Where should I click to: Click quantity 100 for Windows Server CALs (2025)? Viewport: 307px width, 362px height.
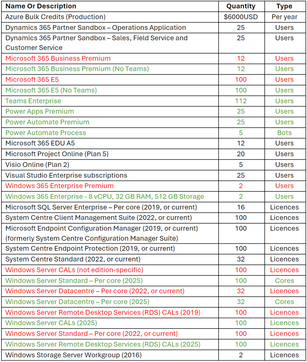point(241,323)
